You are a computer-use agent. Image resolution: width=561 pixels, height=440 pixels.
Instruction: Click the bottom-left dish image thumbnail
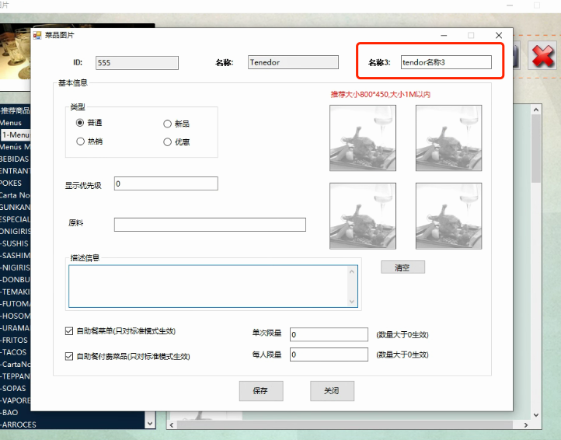(x=363, y=216)
